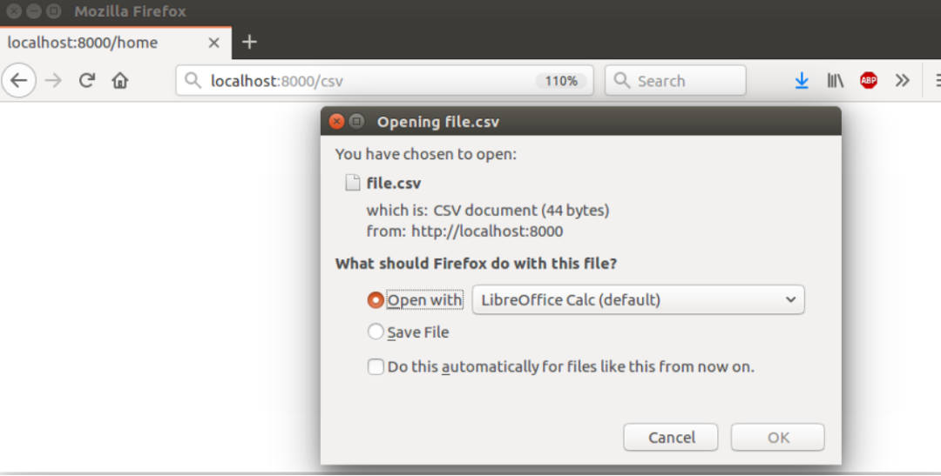
Task: Open a new tab with the plus button
Action: tap(249, 42)
